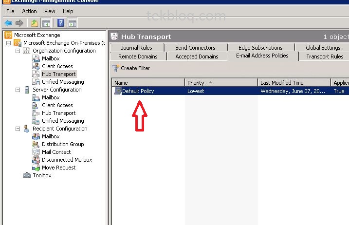Select the E-mail Address Policies tab
This screenshot has width=349, height=225.
click(262, 56)
